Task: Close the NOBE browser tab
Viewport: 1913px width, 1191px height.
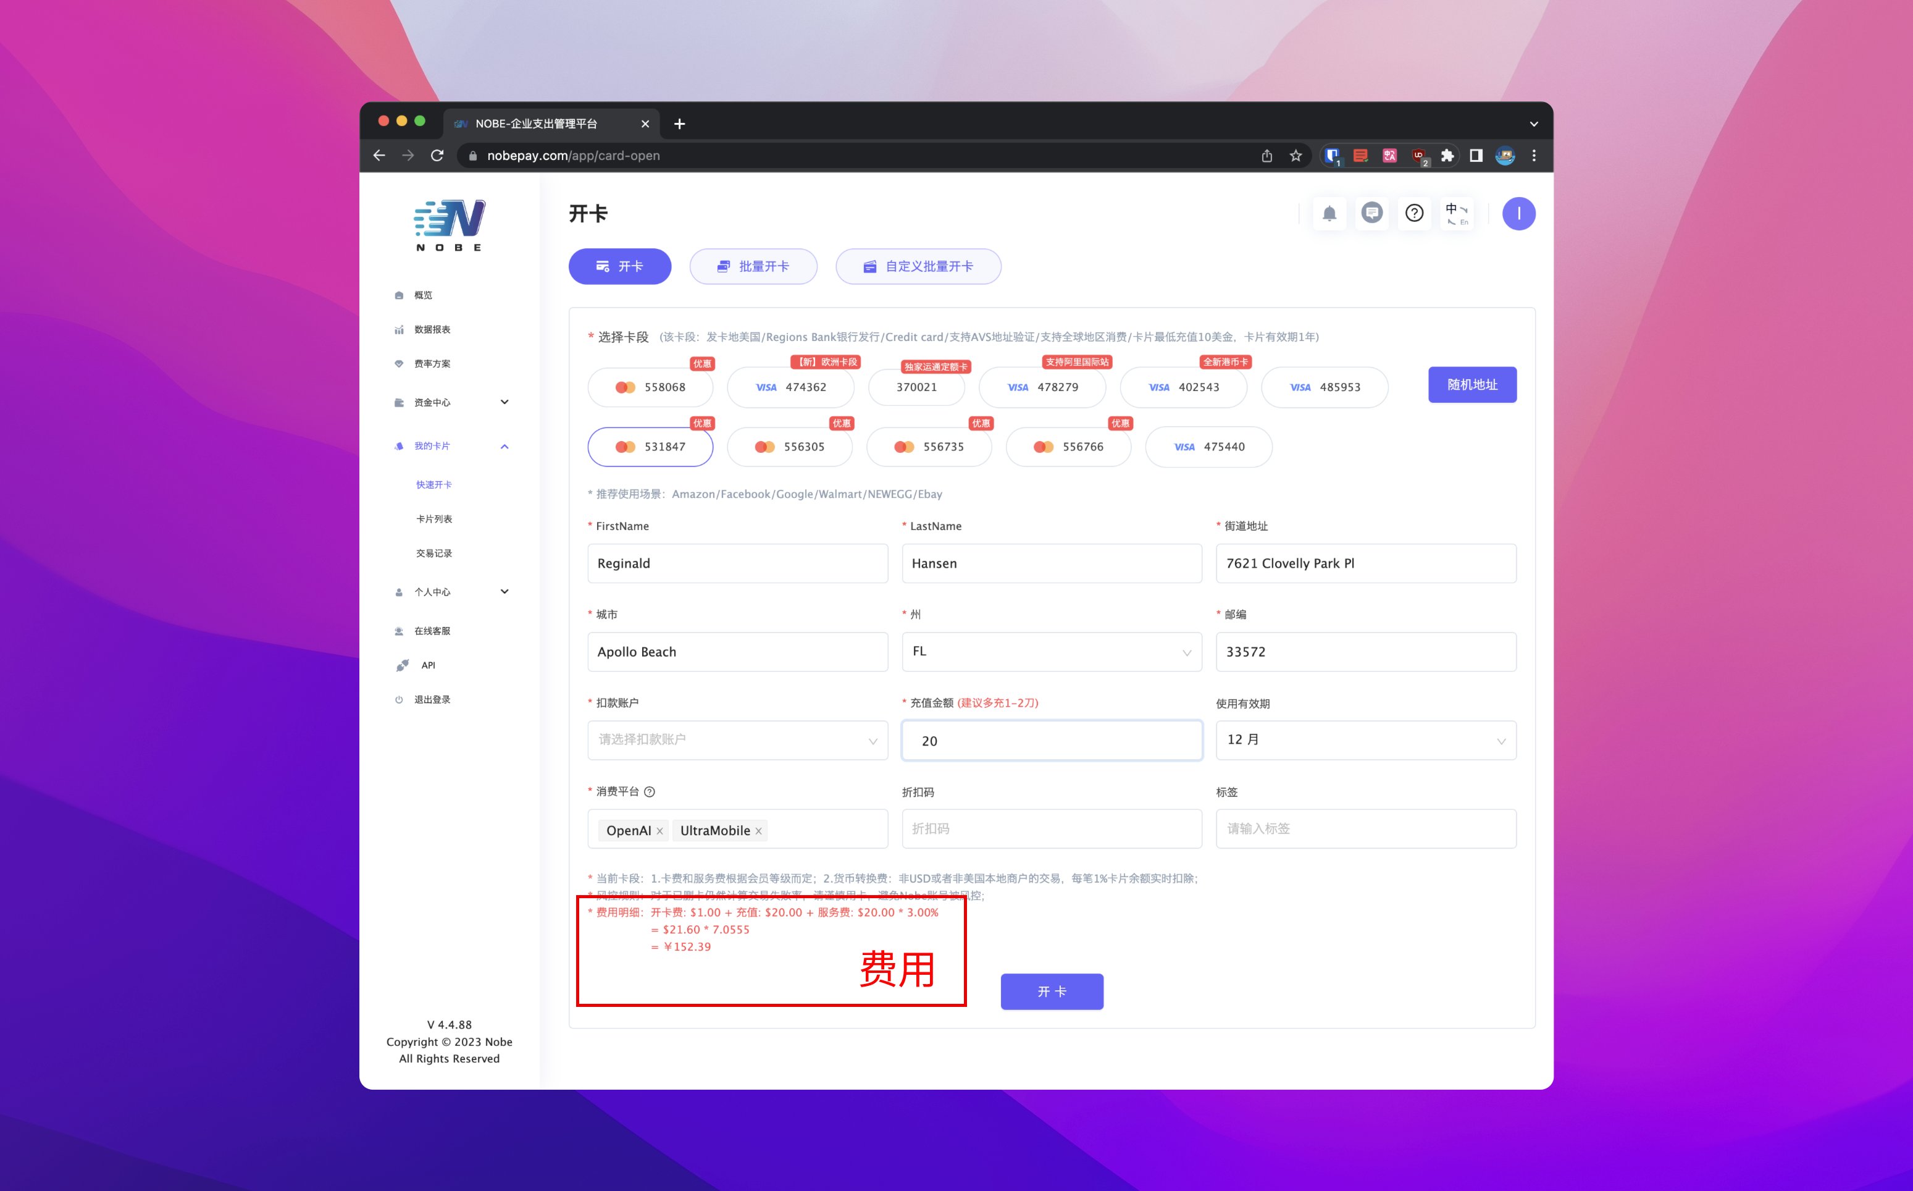Action: pyautogui.click(x=645, y=124)
